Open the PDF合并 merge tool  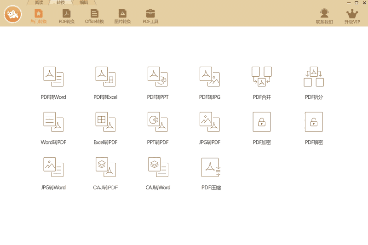pyautogui.click(x=261, y=77)
